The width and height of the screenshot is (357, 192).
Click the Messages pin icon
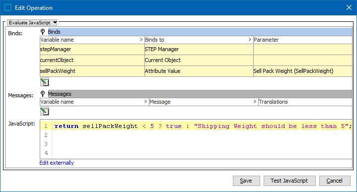coord(43,94)
